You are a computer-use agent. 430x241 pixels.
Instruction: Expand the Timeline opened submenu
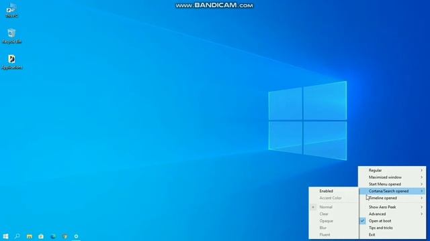392,198
